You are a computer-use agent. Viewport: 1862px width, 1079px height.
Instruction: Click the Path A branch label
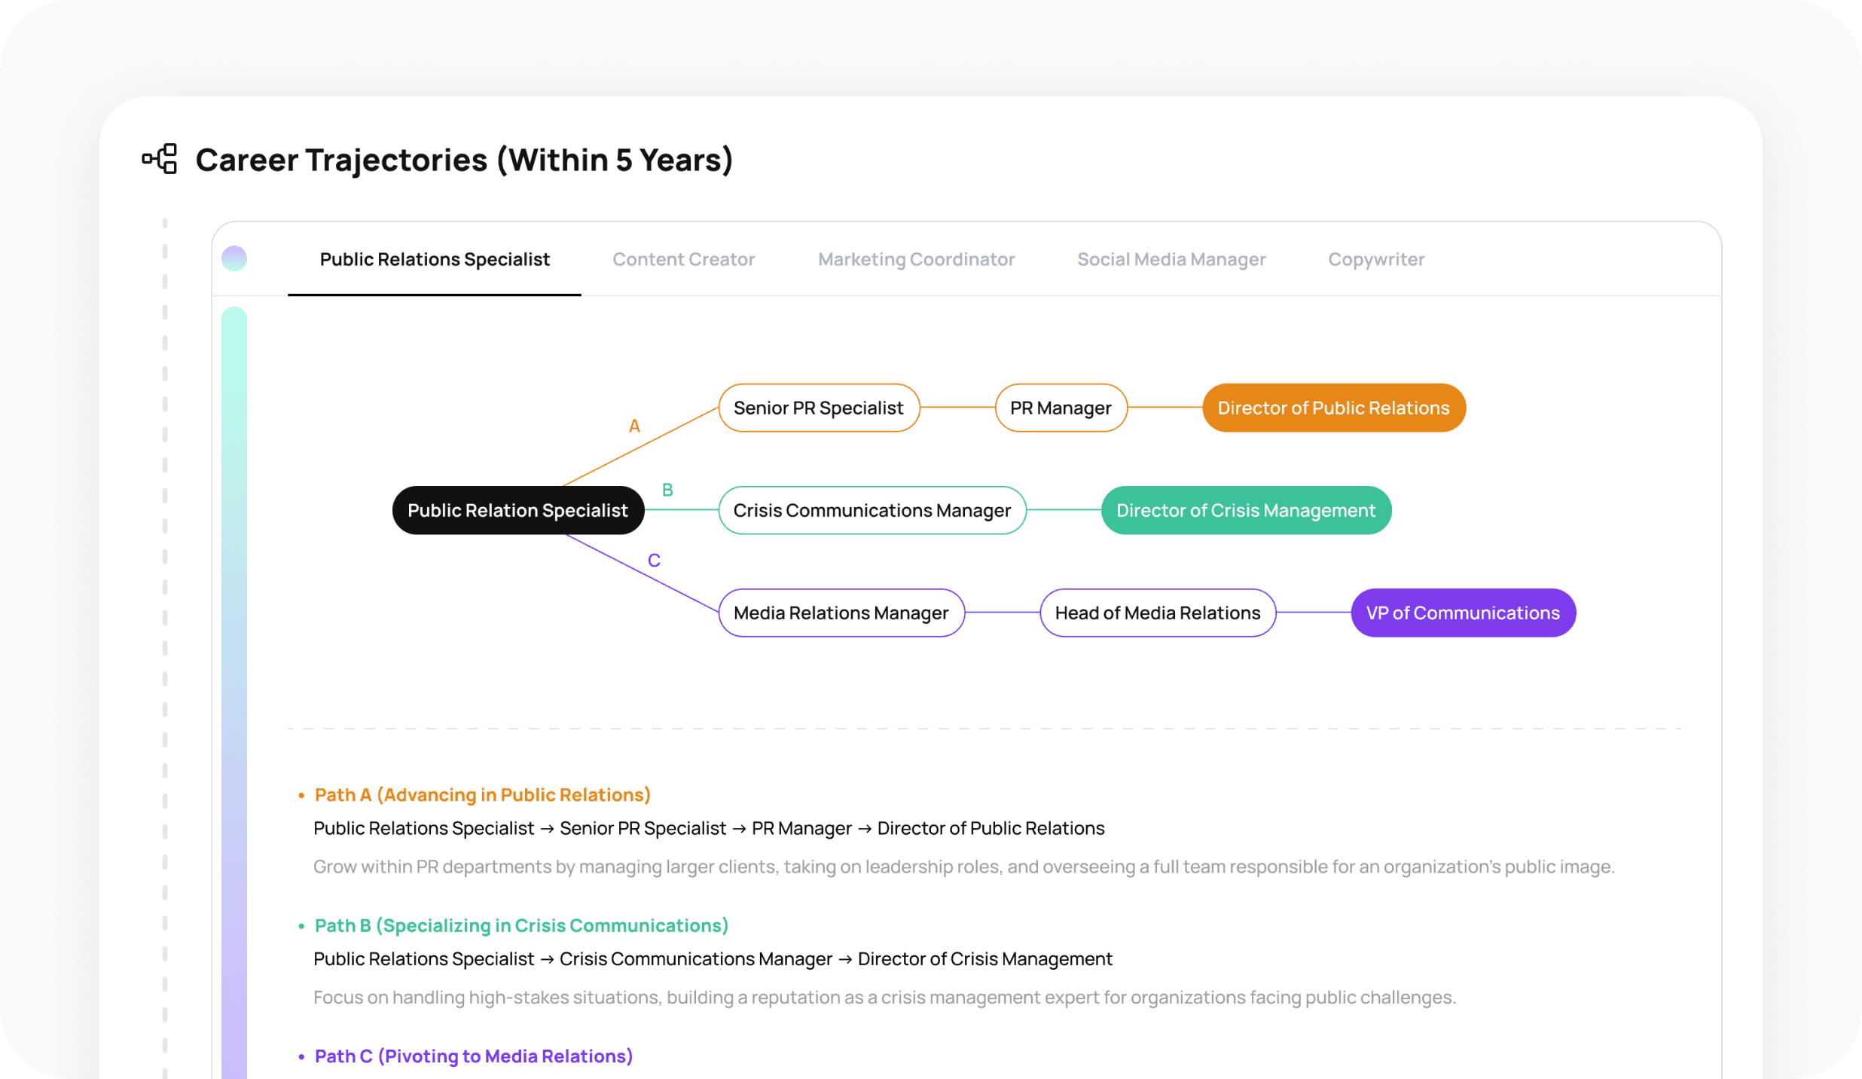pyautogui.click(x=634, y=426)
